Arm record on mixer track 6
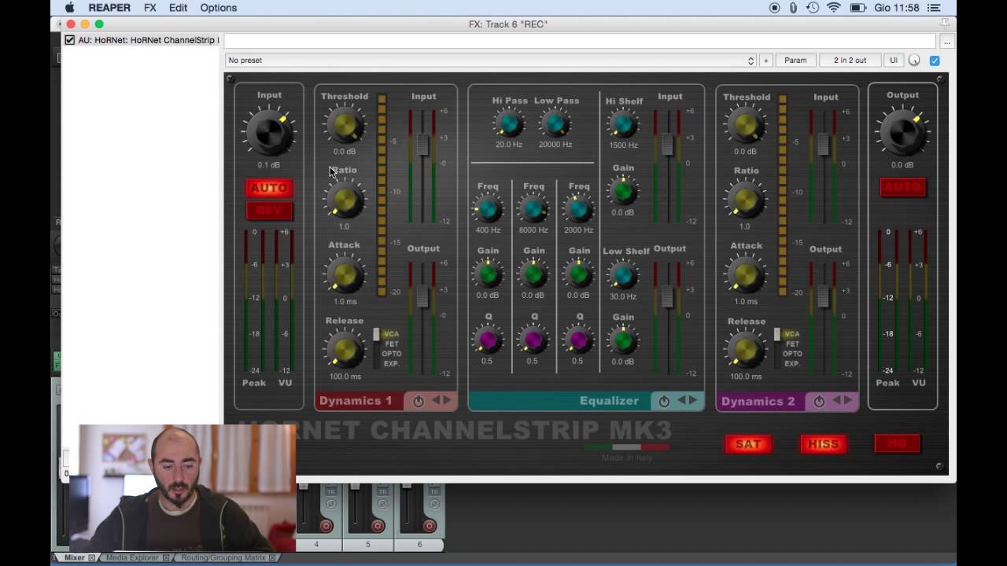1007x566 pixels. coord(430,525)
